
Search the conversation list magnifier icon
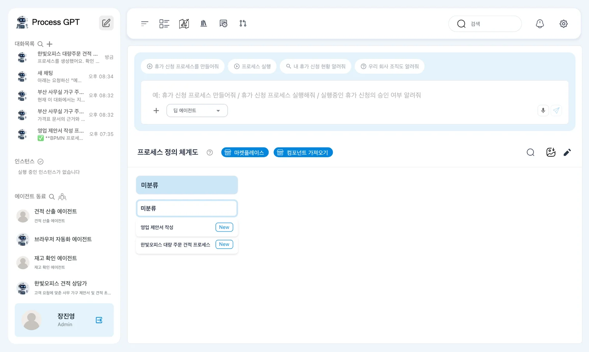pyautogui.click(x=40, y=44)
